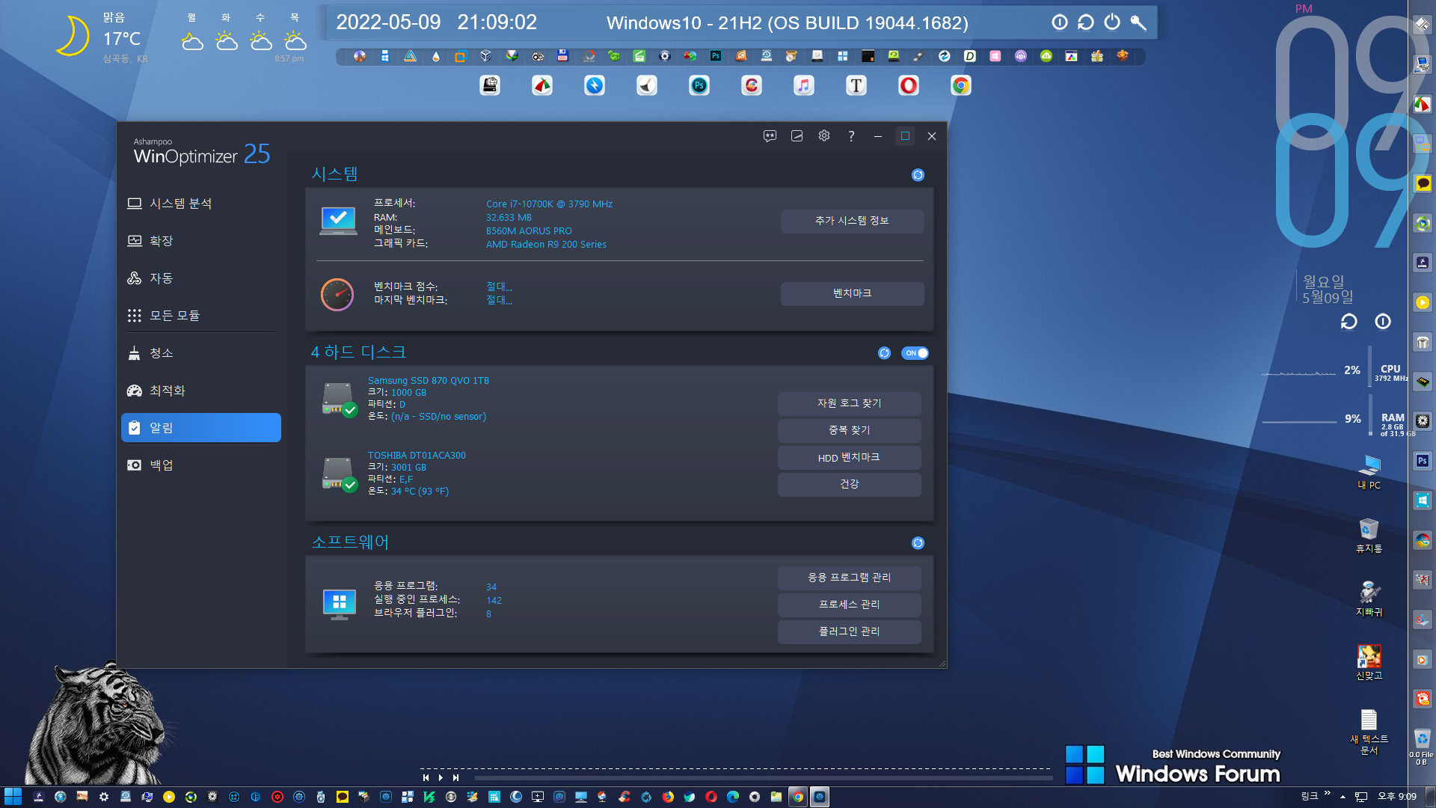Click the refresh icon under the date widget

click(1348, 322)
